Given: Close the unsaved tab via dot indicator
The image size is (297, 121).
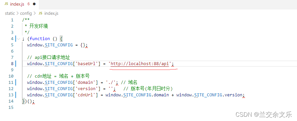Looking at the screenshot, I should click(x=34, y=4).
